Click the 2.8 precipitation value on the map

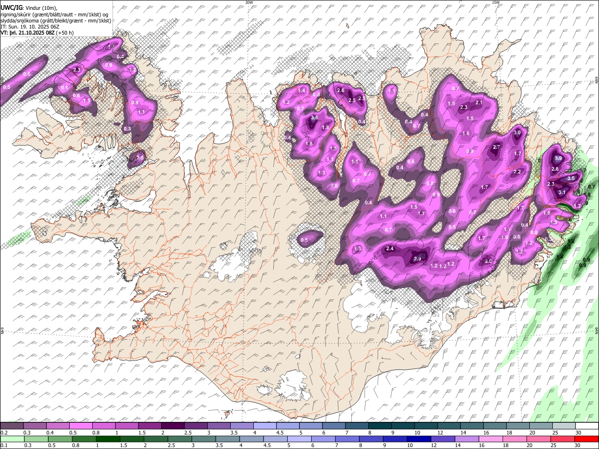coord(555,169)
